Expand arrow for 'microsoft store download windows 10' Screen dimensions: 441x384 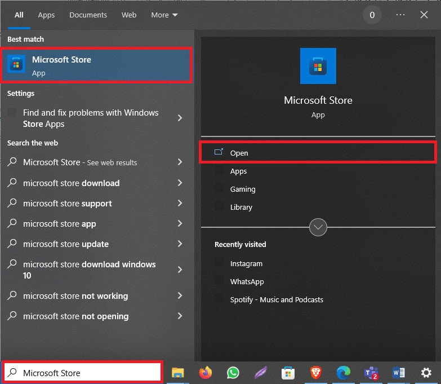180,270
